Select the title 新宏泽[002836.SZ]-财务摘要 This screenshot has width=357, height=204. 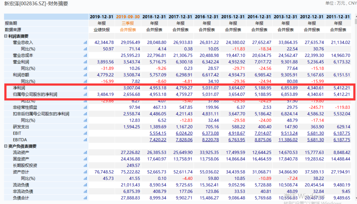pos(36,4)
